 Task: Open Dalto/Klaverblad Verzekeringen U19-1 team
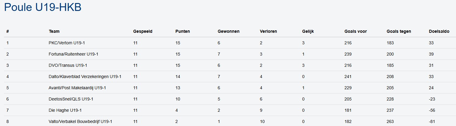pos(85,77)
